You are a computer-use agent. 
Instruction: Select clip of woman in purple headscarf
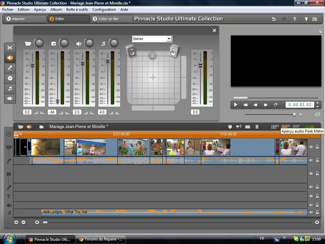(x=175, y=147)
